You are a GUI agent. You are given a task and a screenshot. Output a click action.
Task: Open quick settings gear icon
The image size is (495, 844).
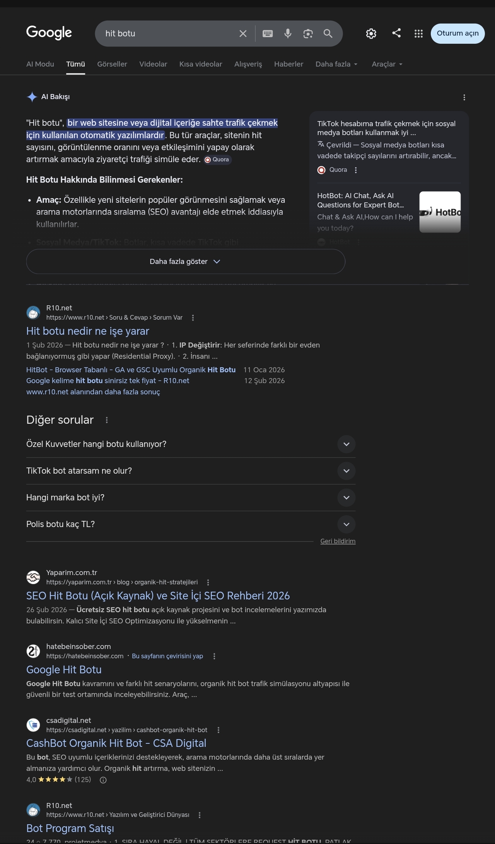click(371, 34)
